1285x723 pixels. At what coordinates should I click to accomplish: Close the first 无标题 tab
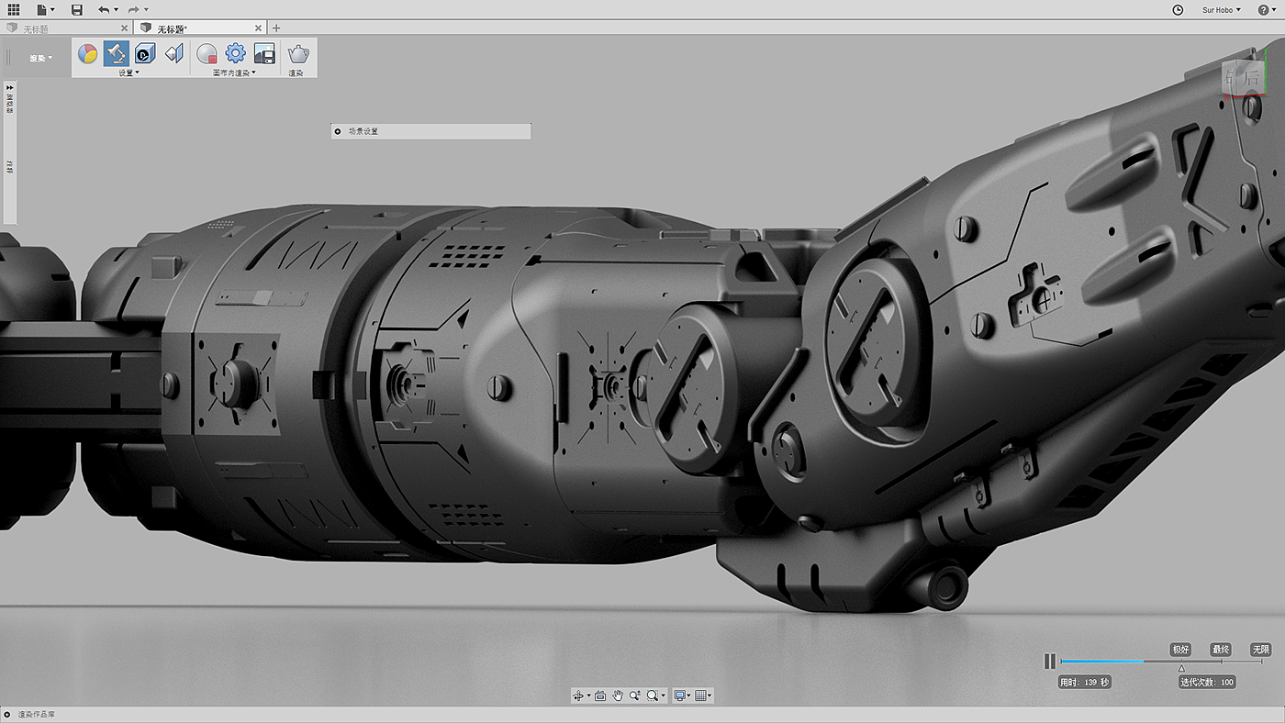tap(125, 28)
